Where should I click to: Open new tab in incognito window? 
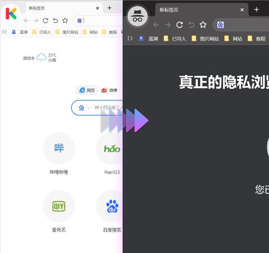pos(257,10)
